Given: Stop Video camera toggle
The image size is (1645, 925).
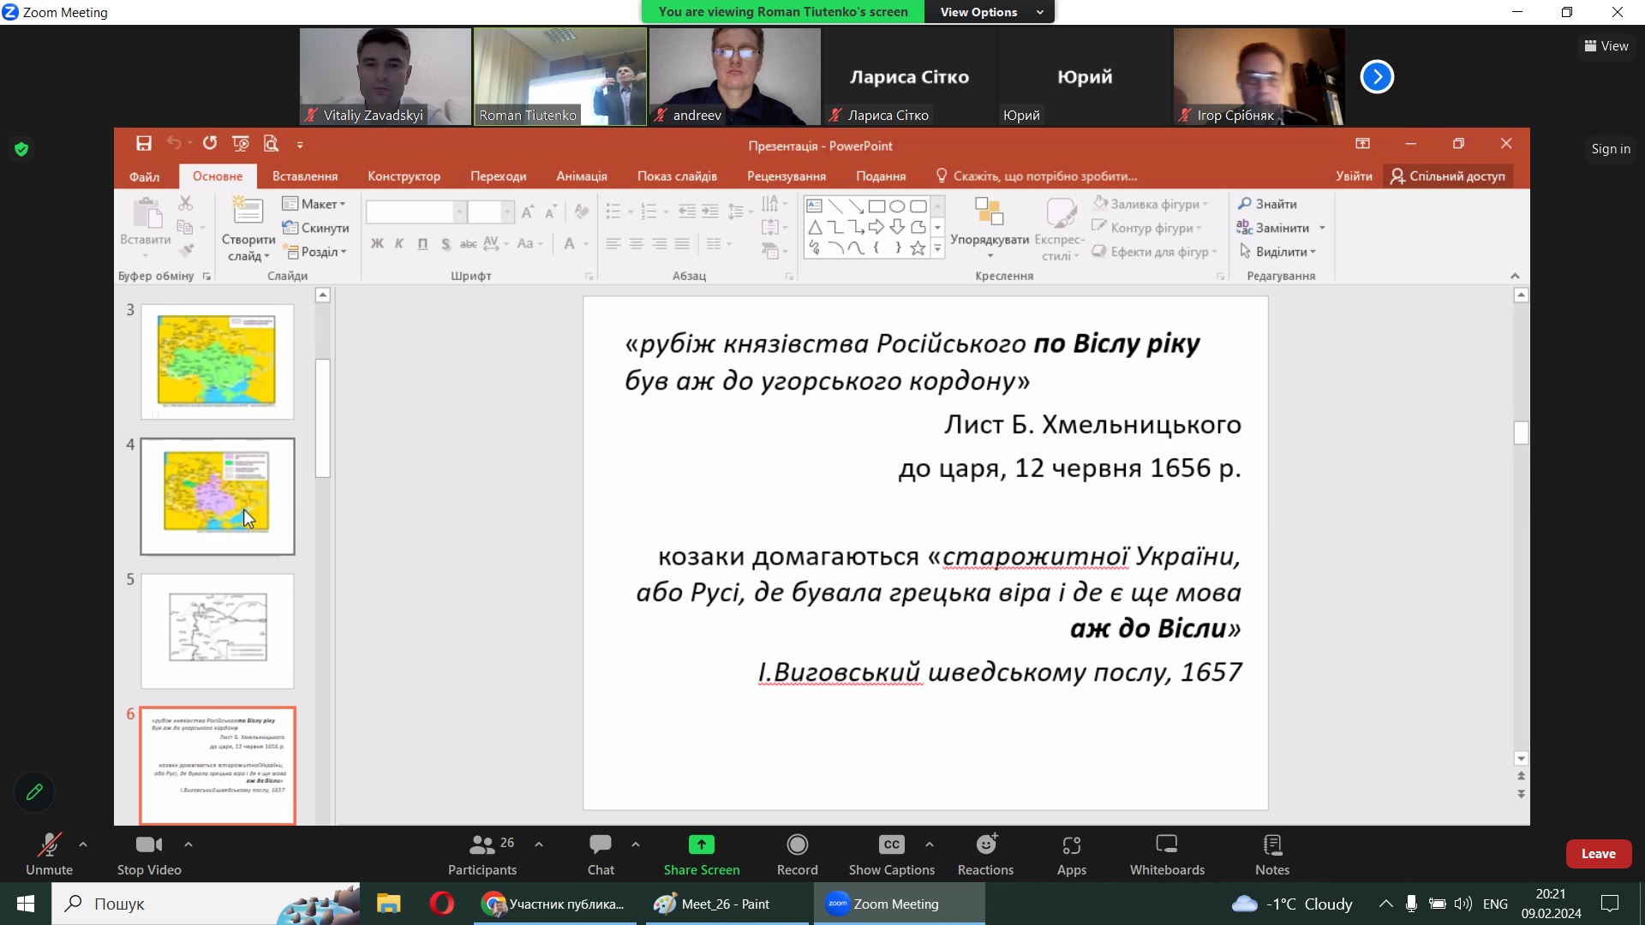Looking at the screenshot, I should (x=148, y=845).
